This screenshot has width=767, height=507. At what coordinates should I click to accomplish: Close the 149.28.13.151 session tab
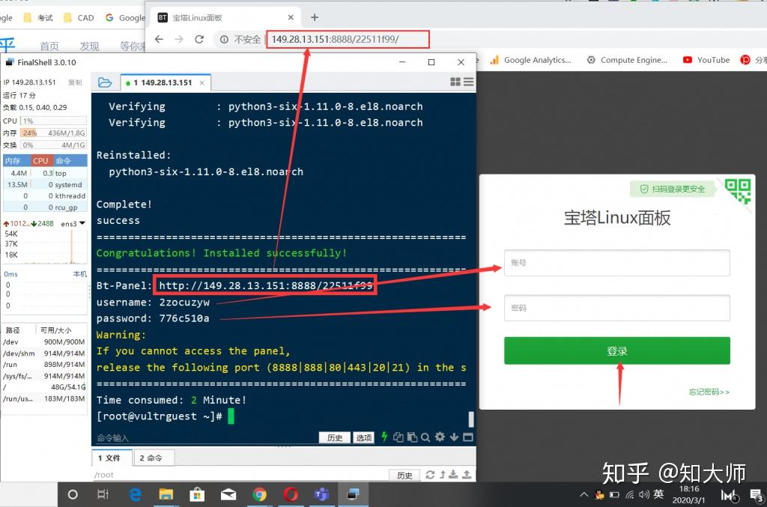201,82
